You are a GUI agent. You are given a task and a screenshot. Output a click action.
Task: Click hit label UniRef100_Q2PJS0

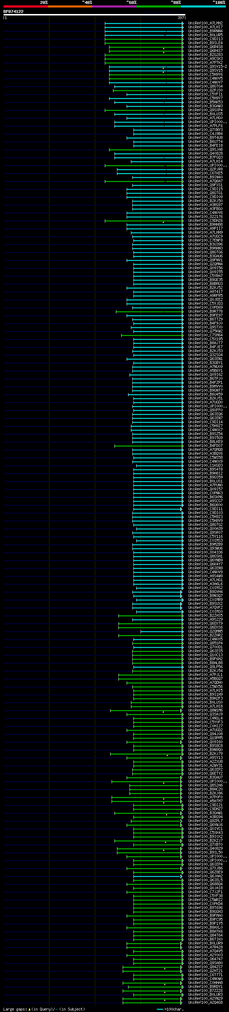[205, 90]
